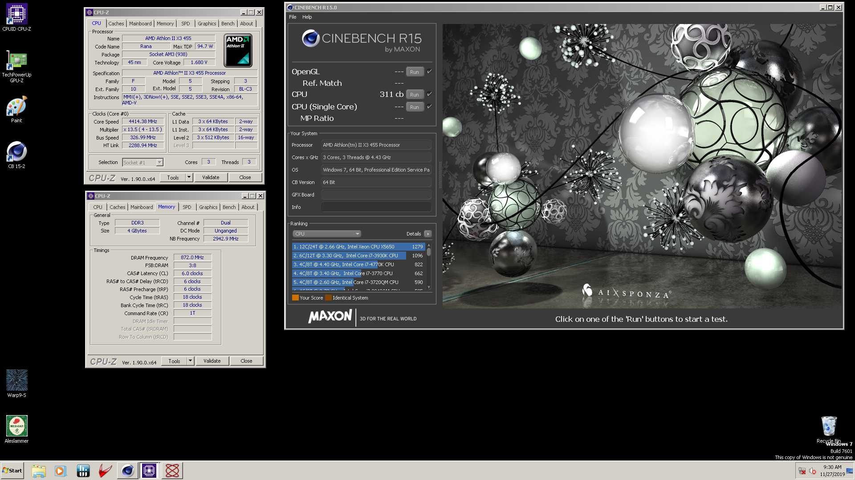Click the Show Desktop tray icon
Image resolution: width=855 pixels, height=480 pixels.
[x=850, y=471]
